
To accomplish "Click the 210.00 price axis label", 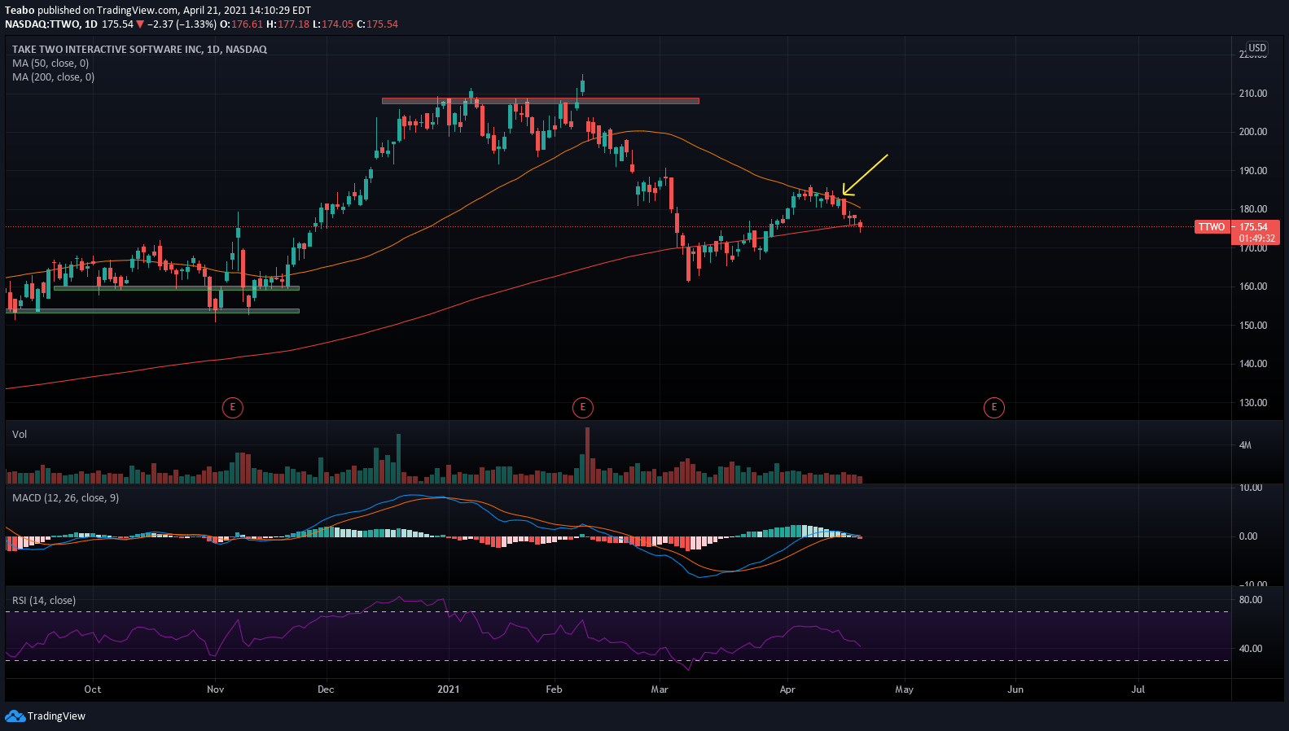I will click(1253, 94).
